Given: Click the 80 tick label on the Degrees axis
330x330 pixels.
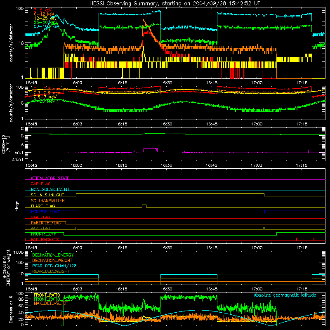Looking at the screenshot, I should tap(21, 299).
